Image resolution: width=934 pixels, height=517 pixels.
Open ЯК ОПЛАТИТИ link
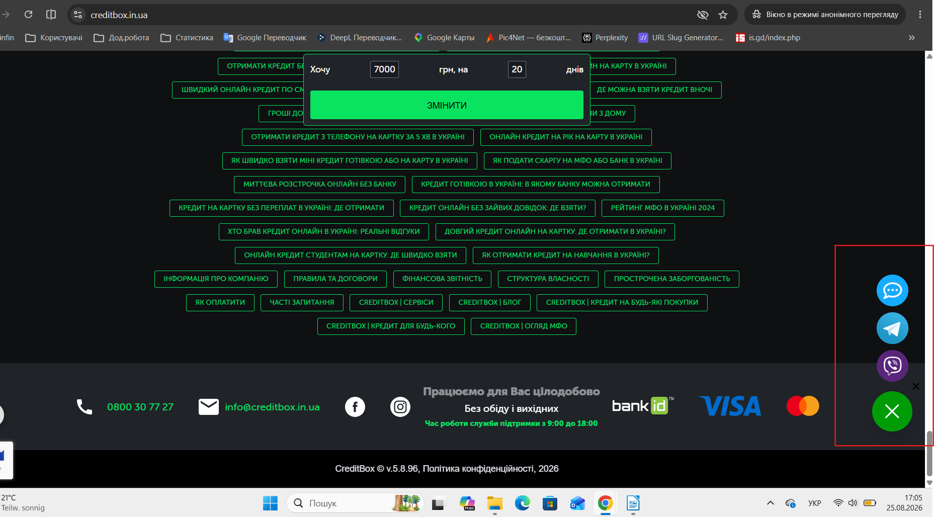coord(220,303)
